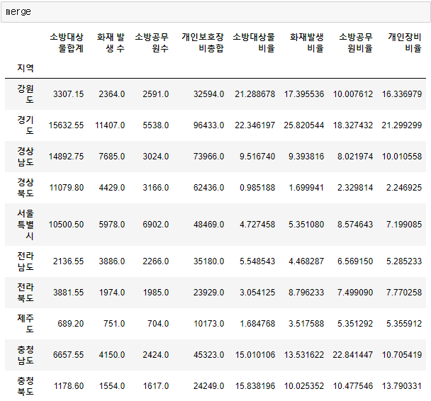Image resolution: width=431 pixels, height=401 pixels.
Task: Select the 화재발생비율 column header
Action: (x=307, y=43)
